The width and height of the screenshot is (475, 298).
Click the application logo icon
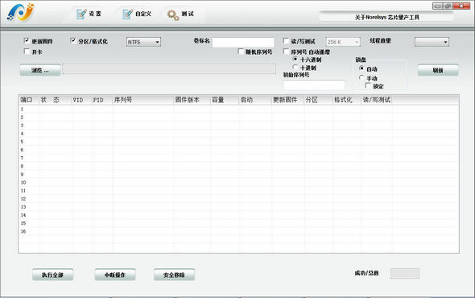coord(21,12)
